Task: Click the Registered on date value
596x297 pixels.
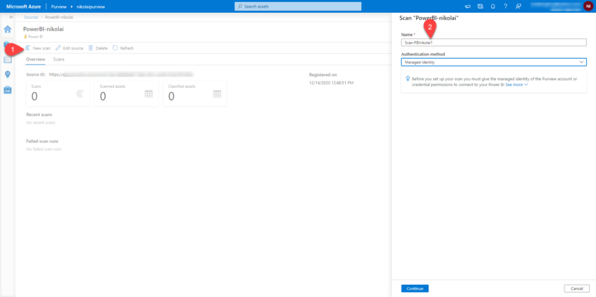Action: pyautogui.click(x=332, y=83)
